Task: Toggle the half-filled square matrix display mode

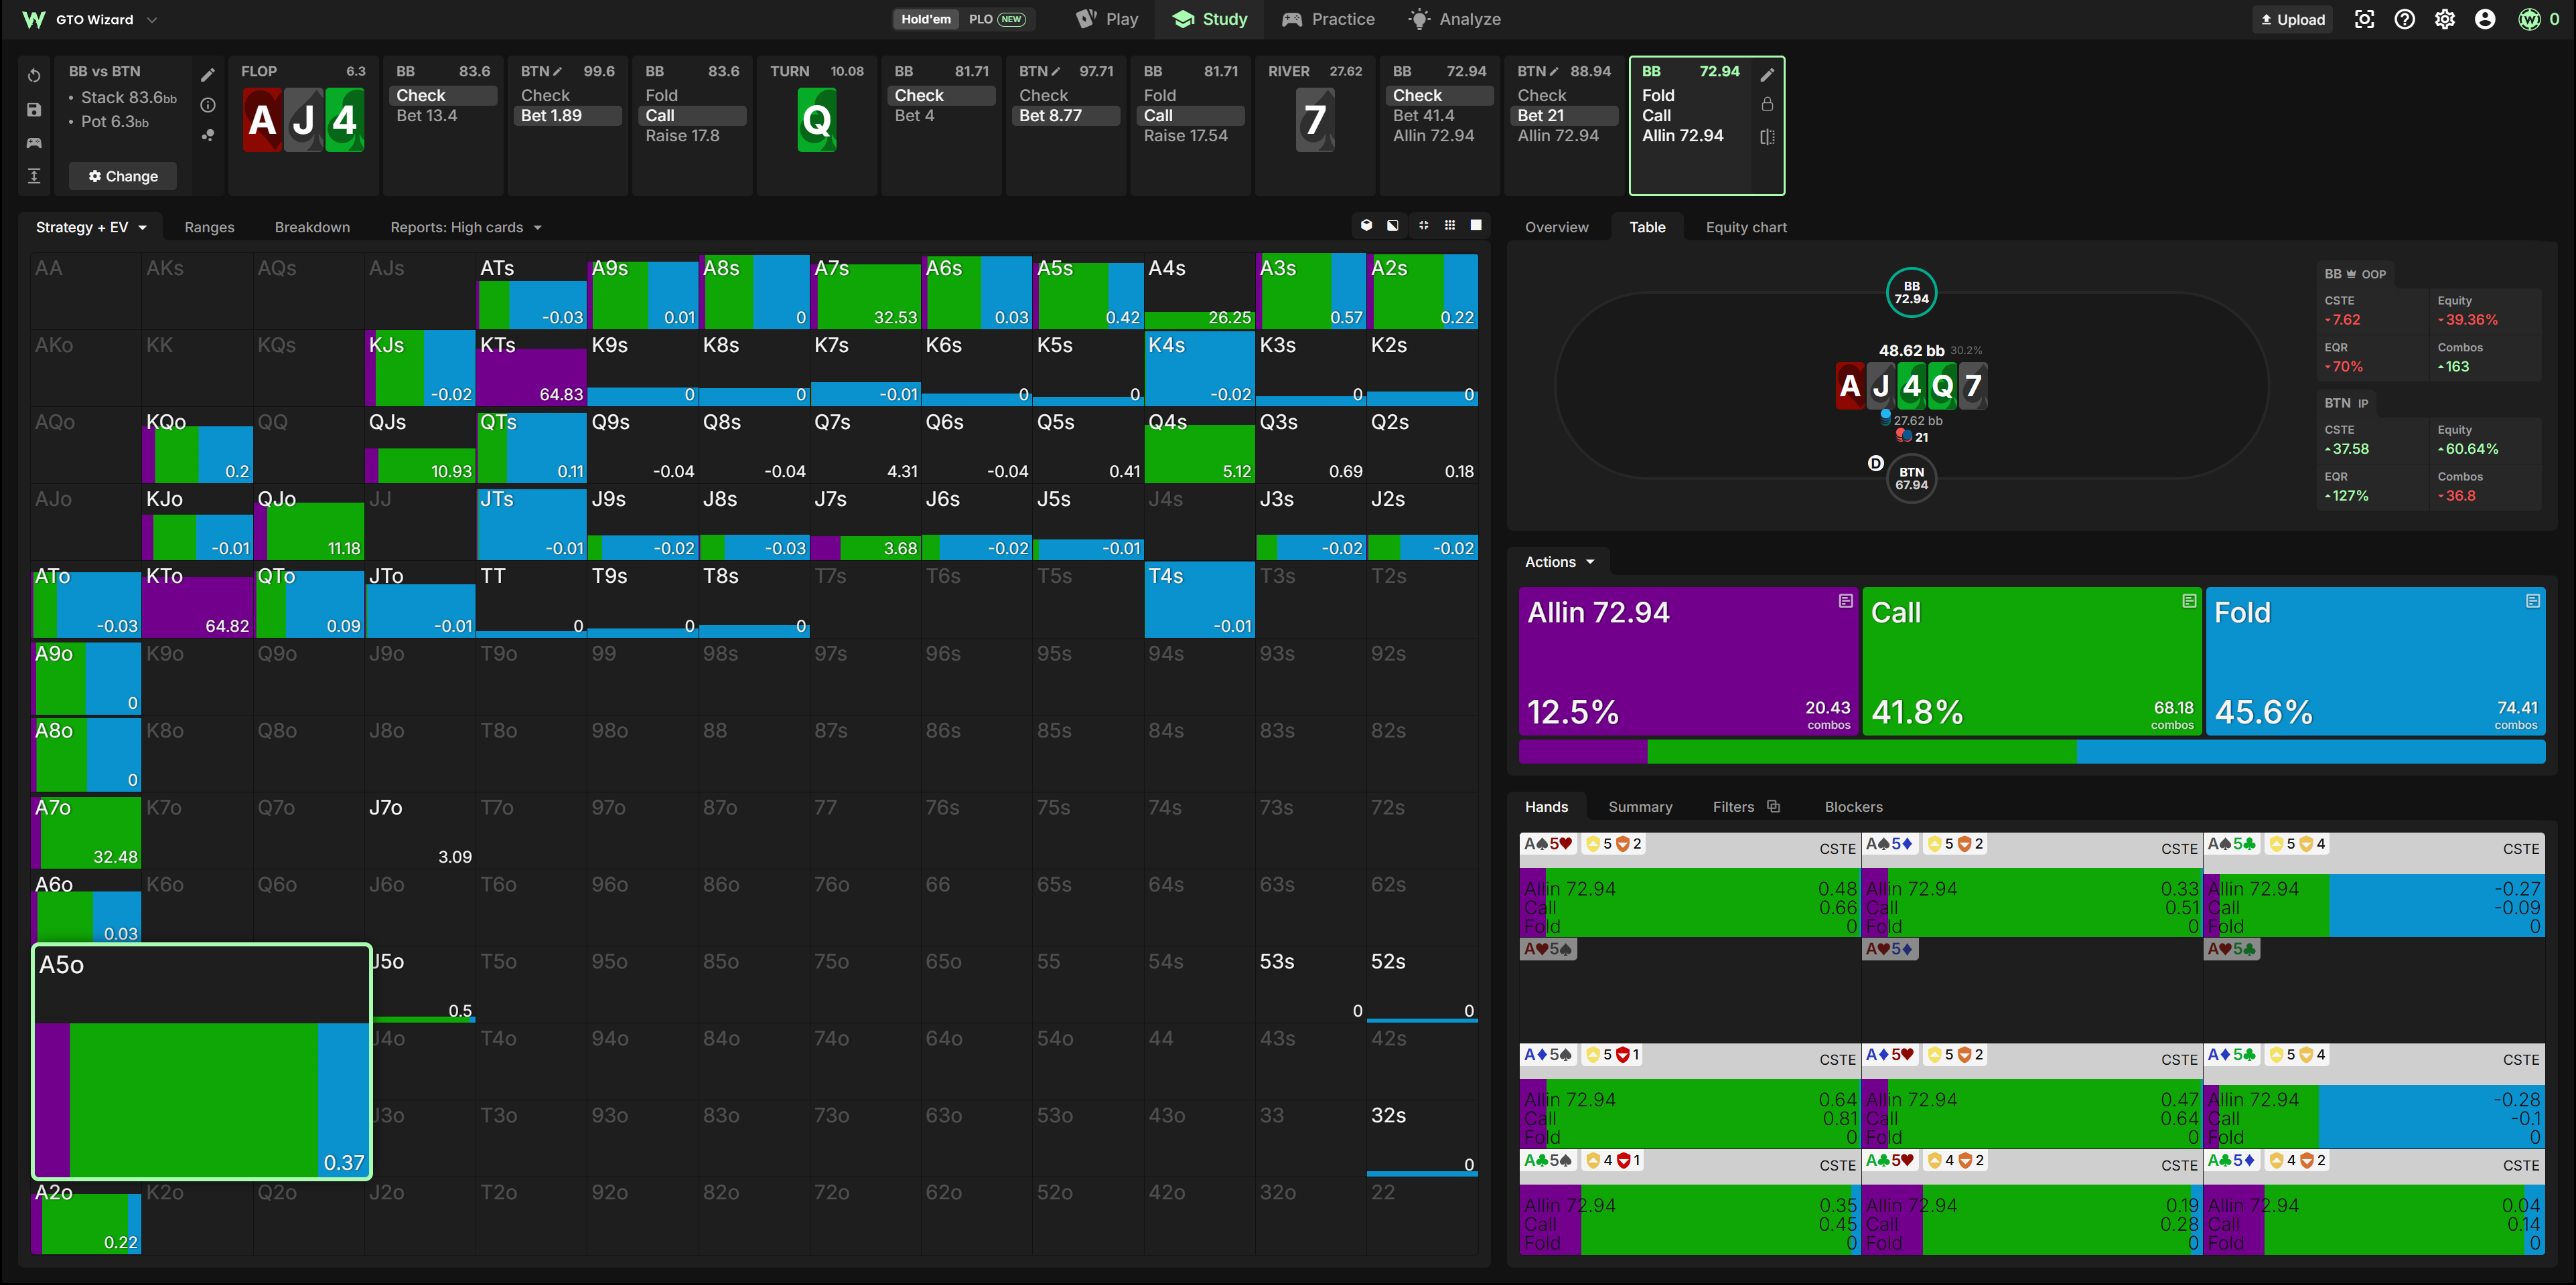Action: click(1393, 226)
